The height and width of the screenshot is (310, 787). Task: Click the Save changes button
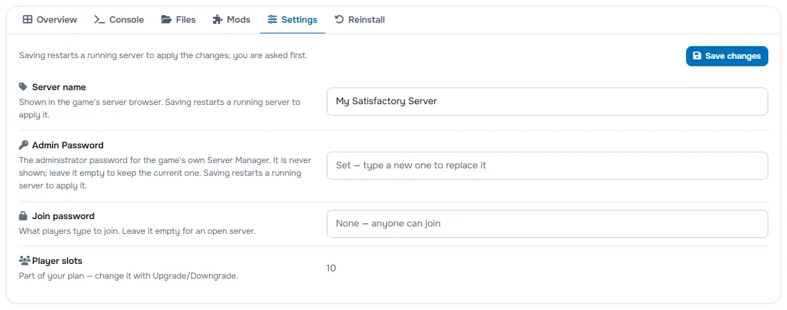tap(727, 55)
